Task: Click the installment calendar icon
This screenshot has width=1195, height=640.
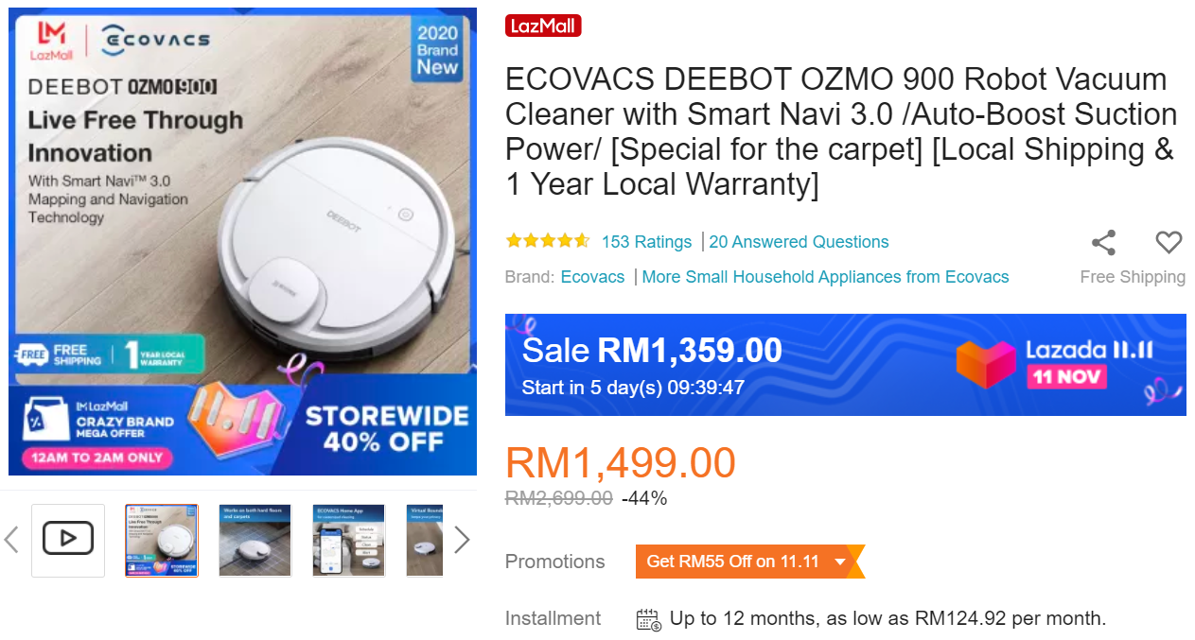Action: (x=647, y=619)
